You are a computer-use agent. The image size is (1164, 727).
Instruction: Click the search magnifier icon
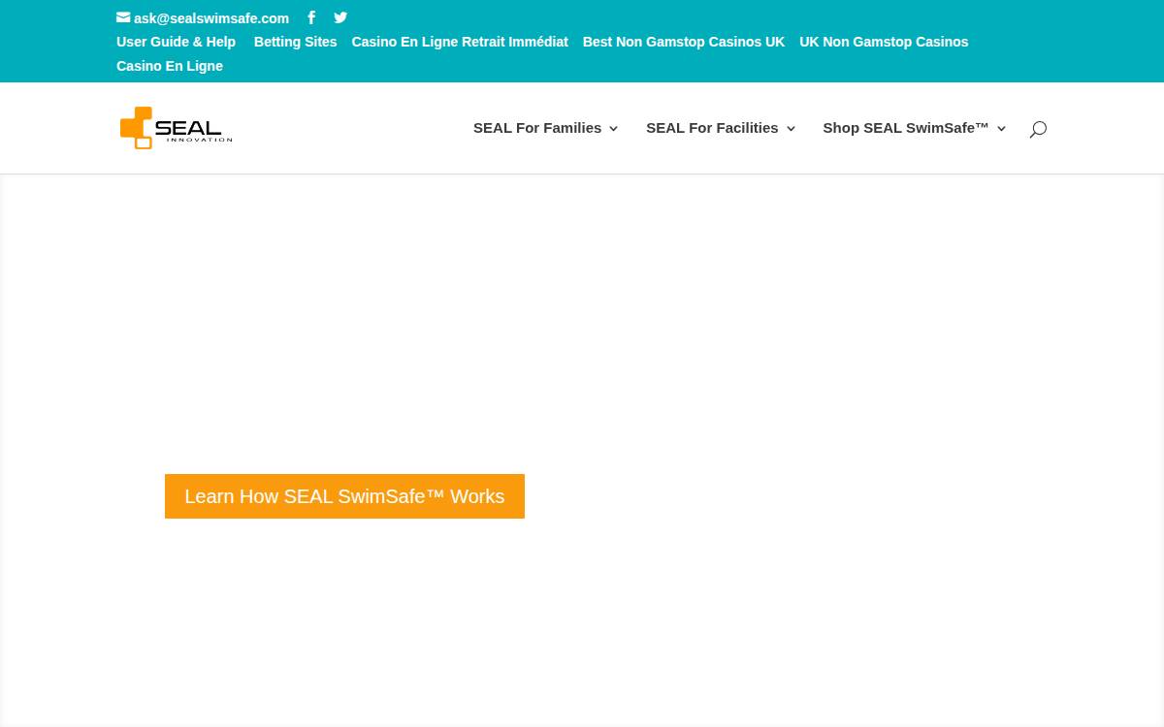(1038, 129)
